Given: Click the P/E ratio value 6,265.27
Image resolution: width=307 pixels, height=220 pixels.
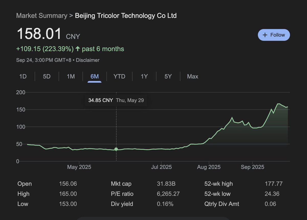Looking at the screenshot, I should click(168, 194).
